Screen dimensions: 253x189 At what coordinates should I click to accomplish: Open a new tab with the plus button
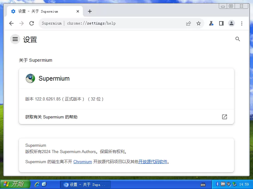(x=90, y=11)
